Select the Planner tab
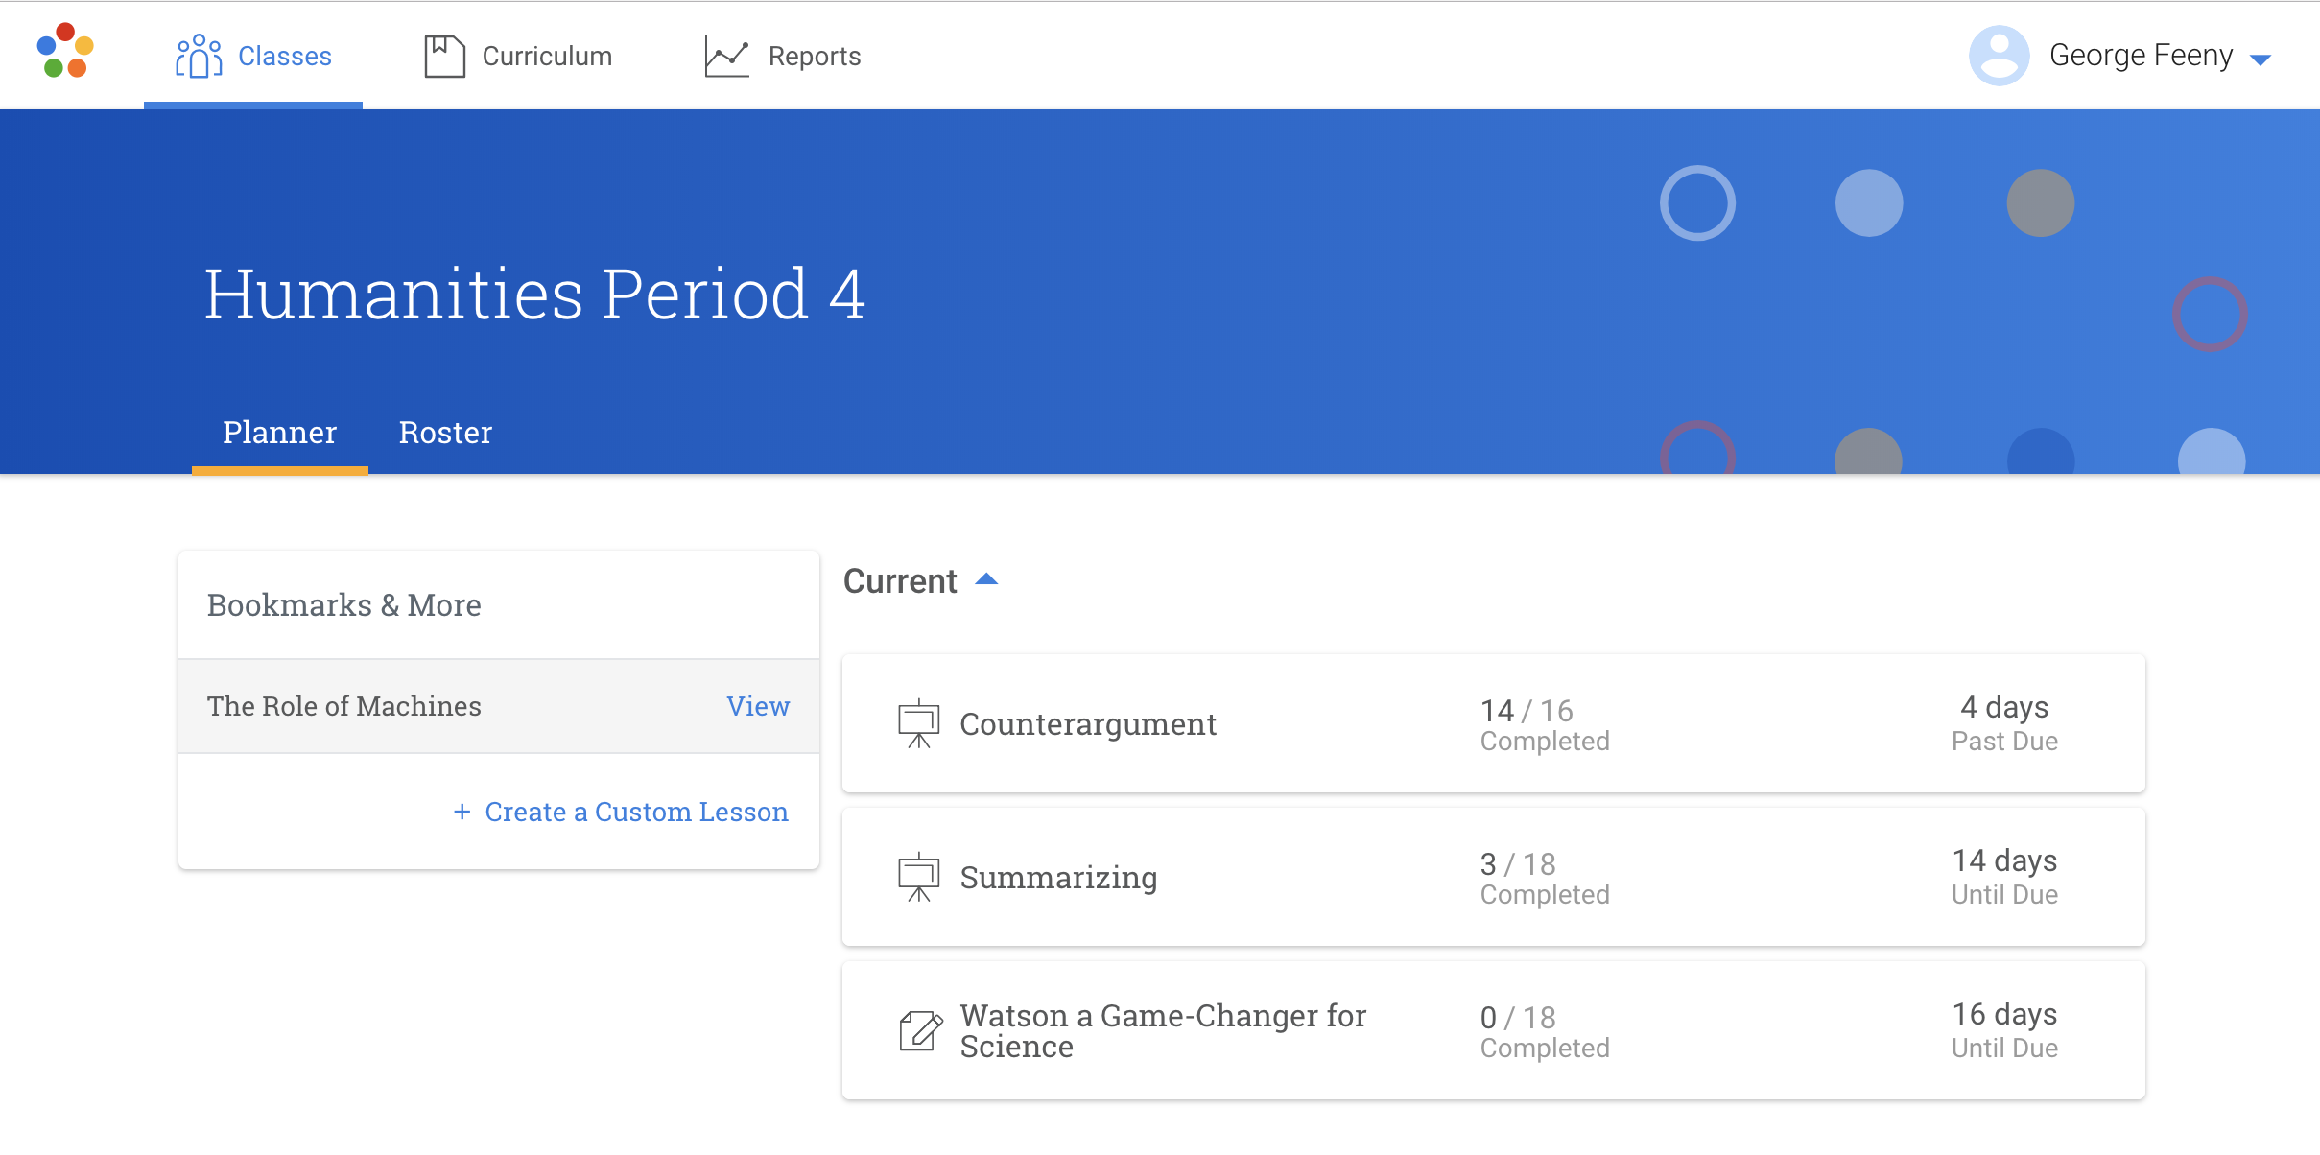 coord(279,433)
